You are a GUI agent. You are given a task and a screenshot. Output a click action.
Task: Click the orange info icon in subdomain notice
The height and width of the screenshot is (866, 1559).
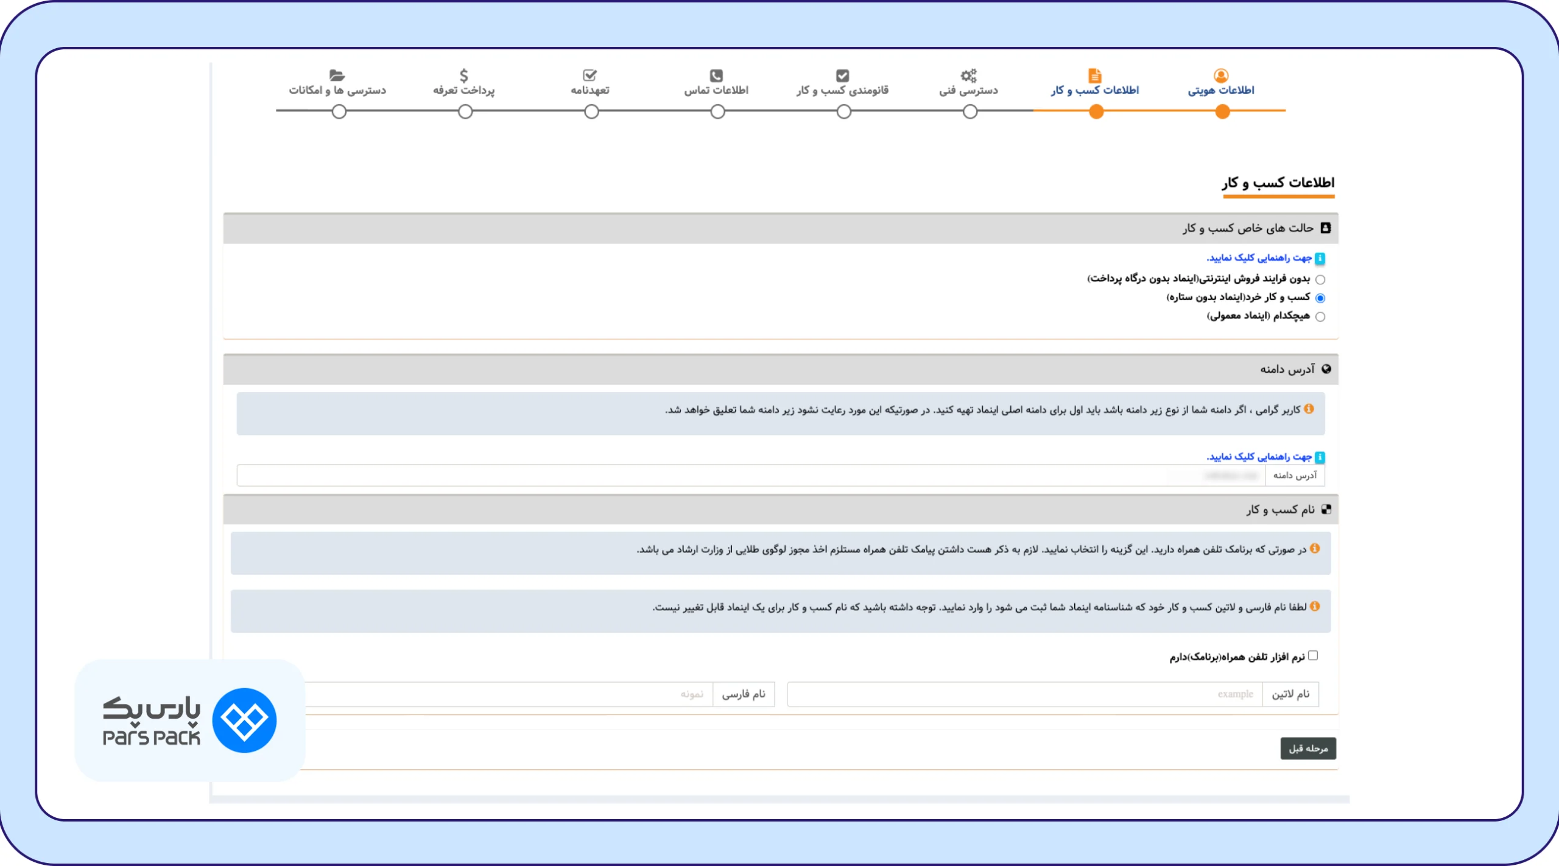tap(1309, 409)
